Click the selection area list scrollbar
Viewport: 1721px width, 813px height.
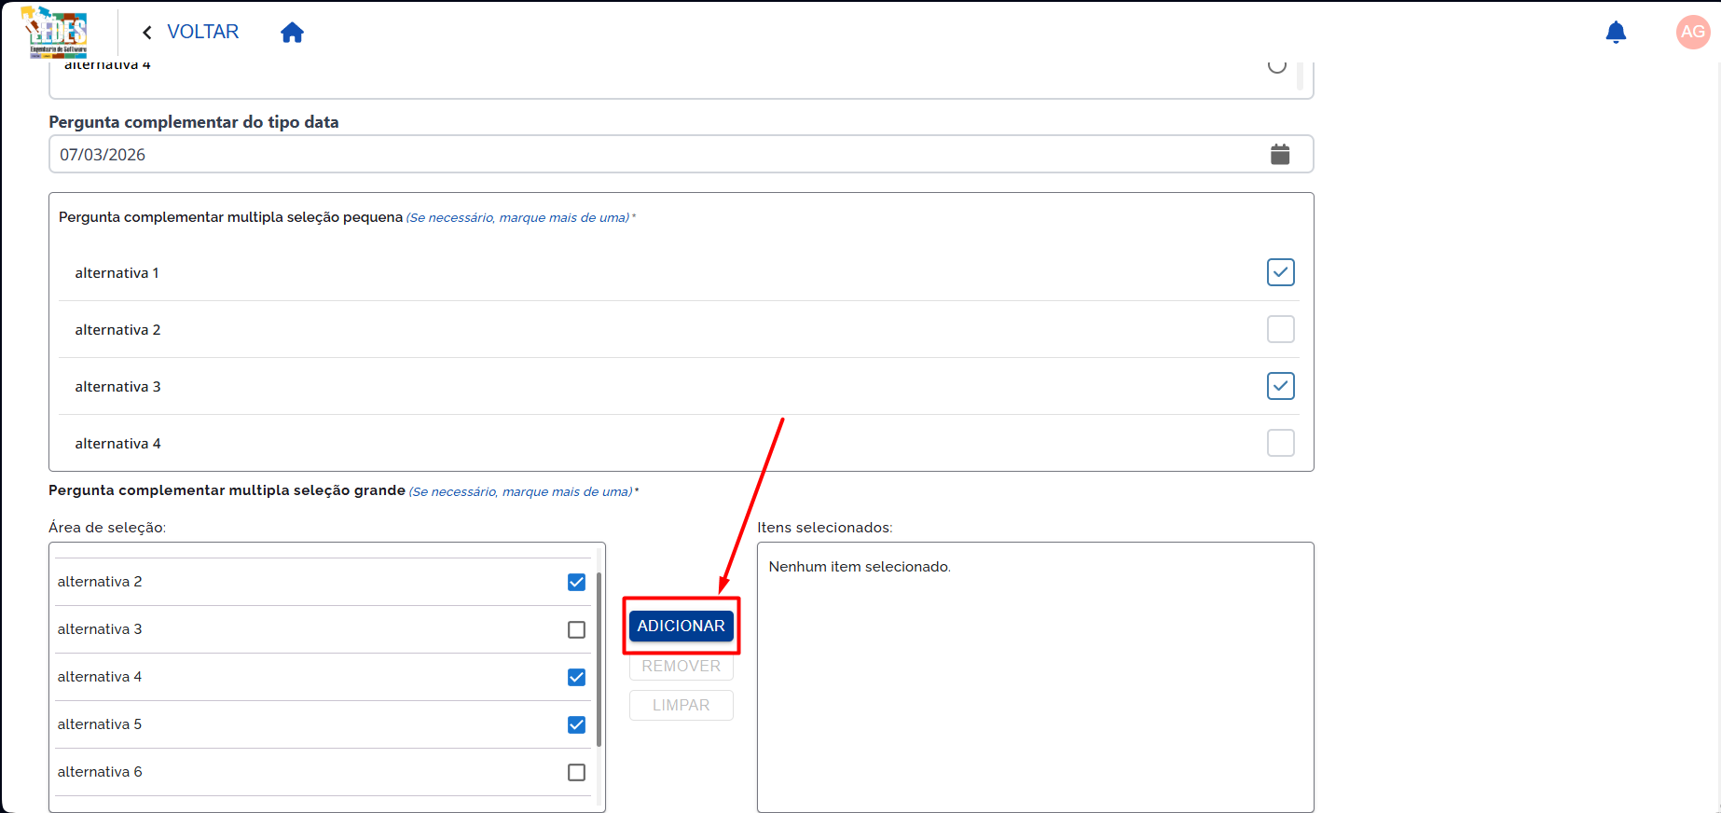pos(599,659)
